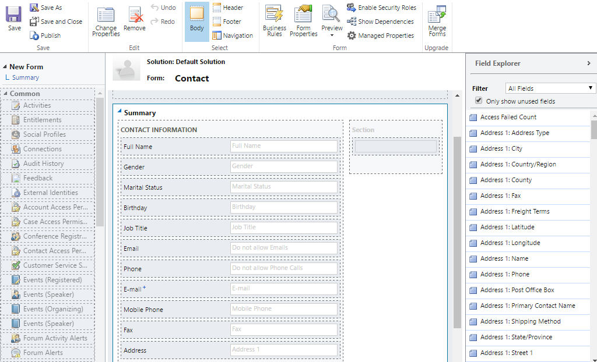Viewport: 597px width, 362px height.
Task: Remove the selected form element
Action: pyautogui.click(x=135, y=18)
